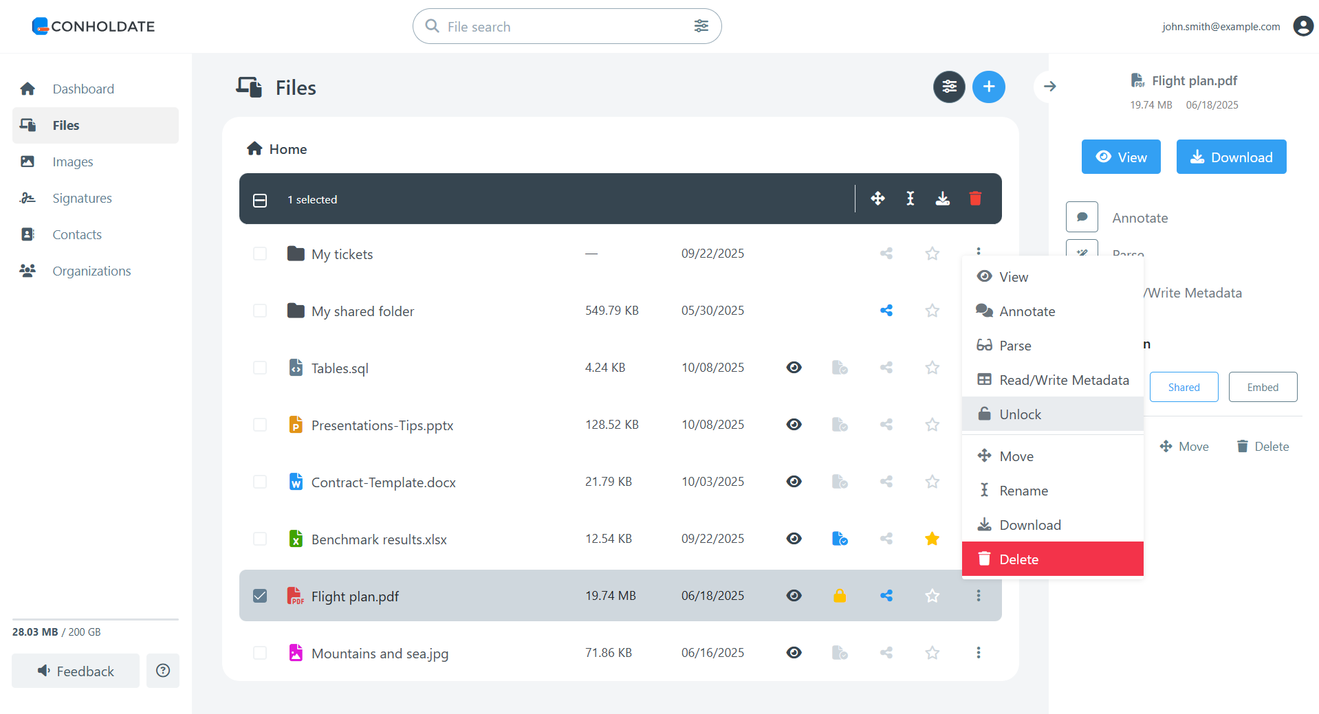Image resolution: width=1319 pixels, height=714 pixels.
Task: Open three-dot menu for Mountains and sea.jpg
Action: click(978, 653)
